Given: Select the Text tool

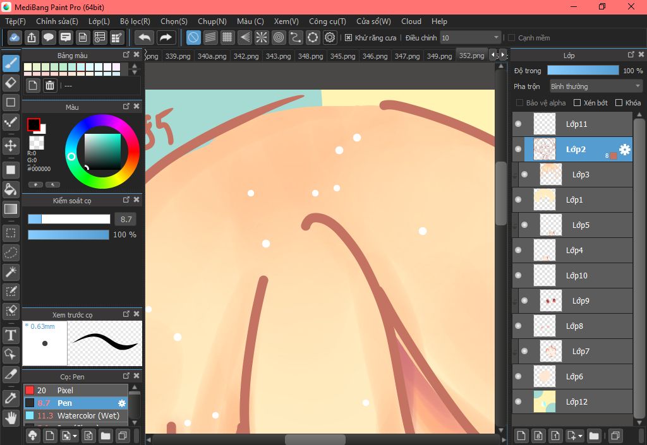Looking at the screenshot, I should (x=11, y=335).
